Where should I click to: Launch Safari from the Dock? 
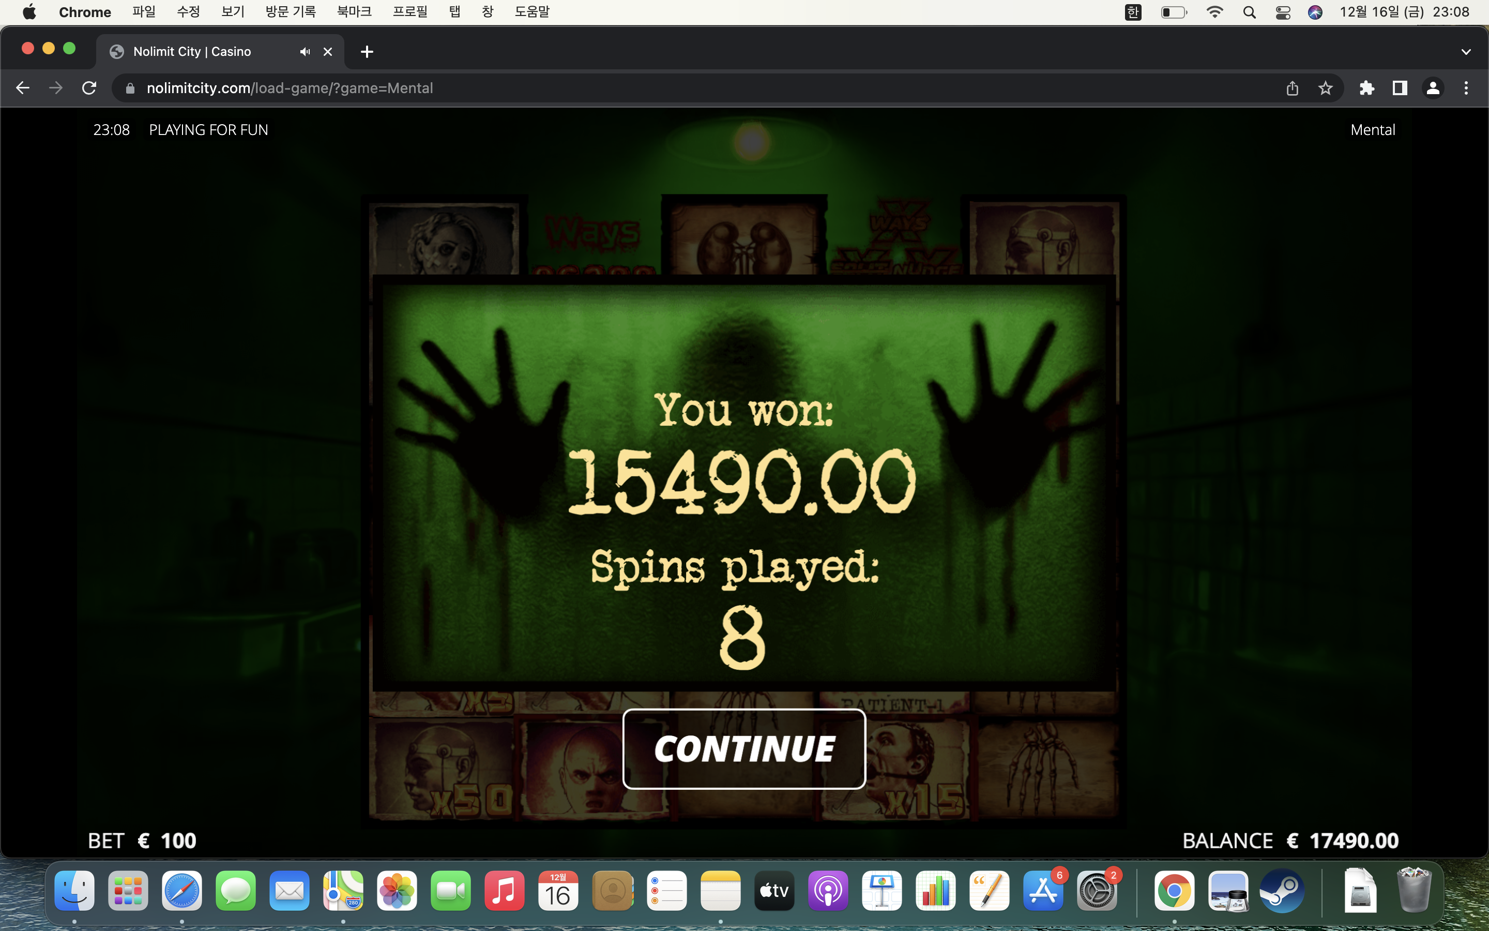click(x=182, y=890)
